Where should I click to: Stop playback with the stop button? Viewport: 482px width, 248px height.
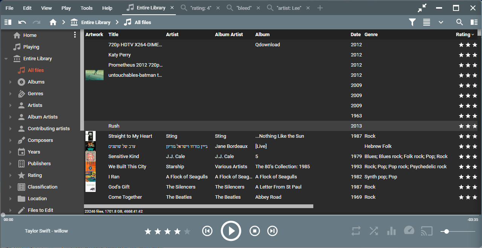click(255, 231)
